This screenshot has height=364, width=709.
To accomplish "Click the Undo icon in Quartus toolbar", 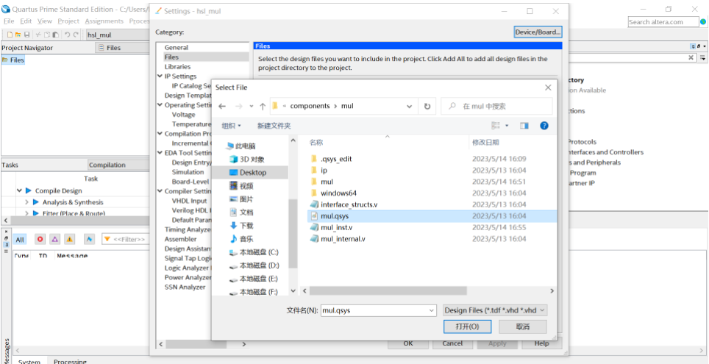I will pyautogui.click(x=67, y=35).
